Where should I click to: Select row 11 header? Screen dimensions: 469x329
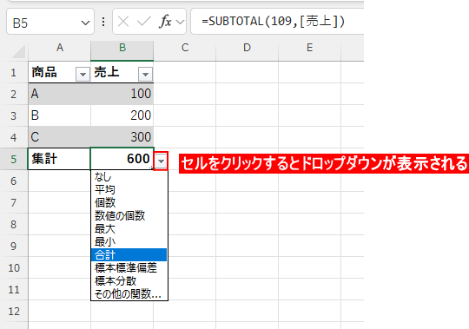tap(14, 289)
